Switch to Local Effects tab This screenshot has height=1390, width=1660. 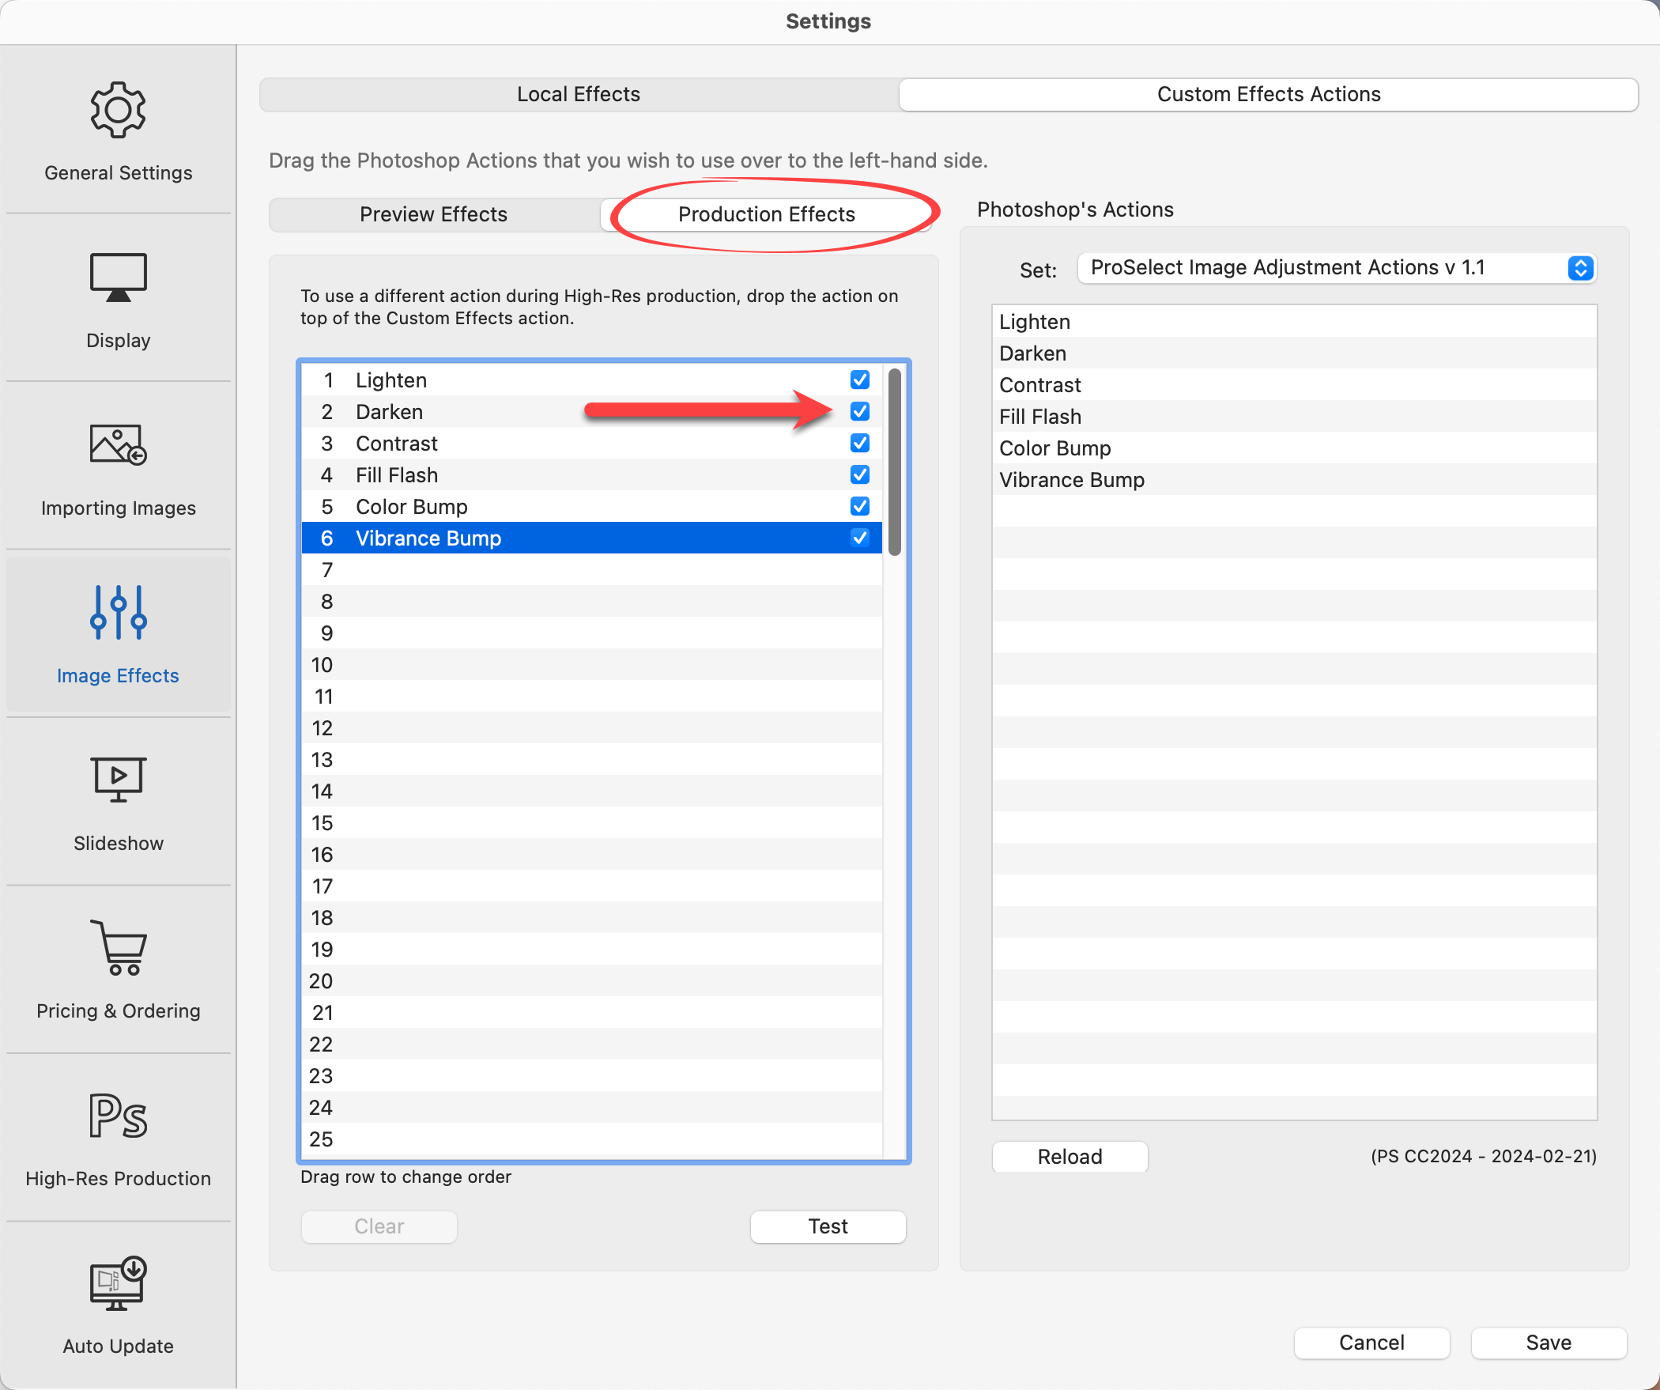pyautogui.click(x=578, y=94)
